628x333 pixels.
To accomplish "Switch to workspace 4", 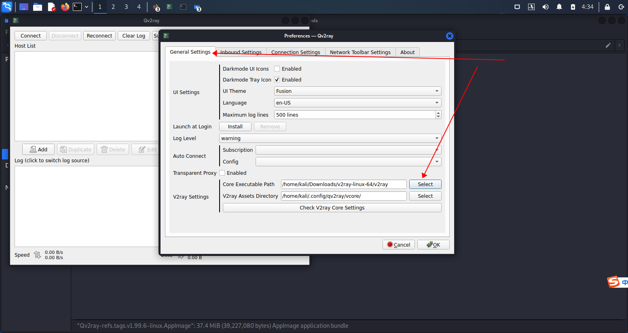I will point(139,7).
